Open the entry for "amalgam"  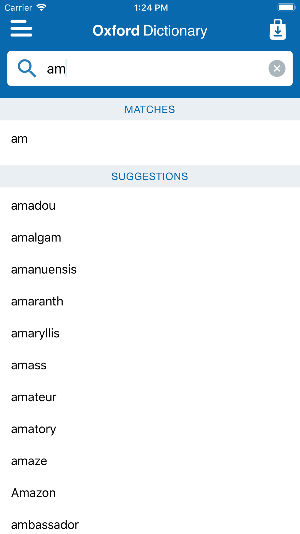click(36, 238)
